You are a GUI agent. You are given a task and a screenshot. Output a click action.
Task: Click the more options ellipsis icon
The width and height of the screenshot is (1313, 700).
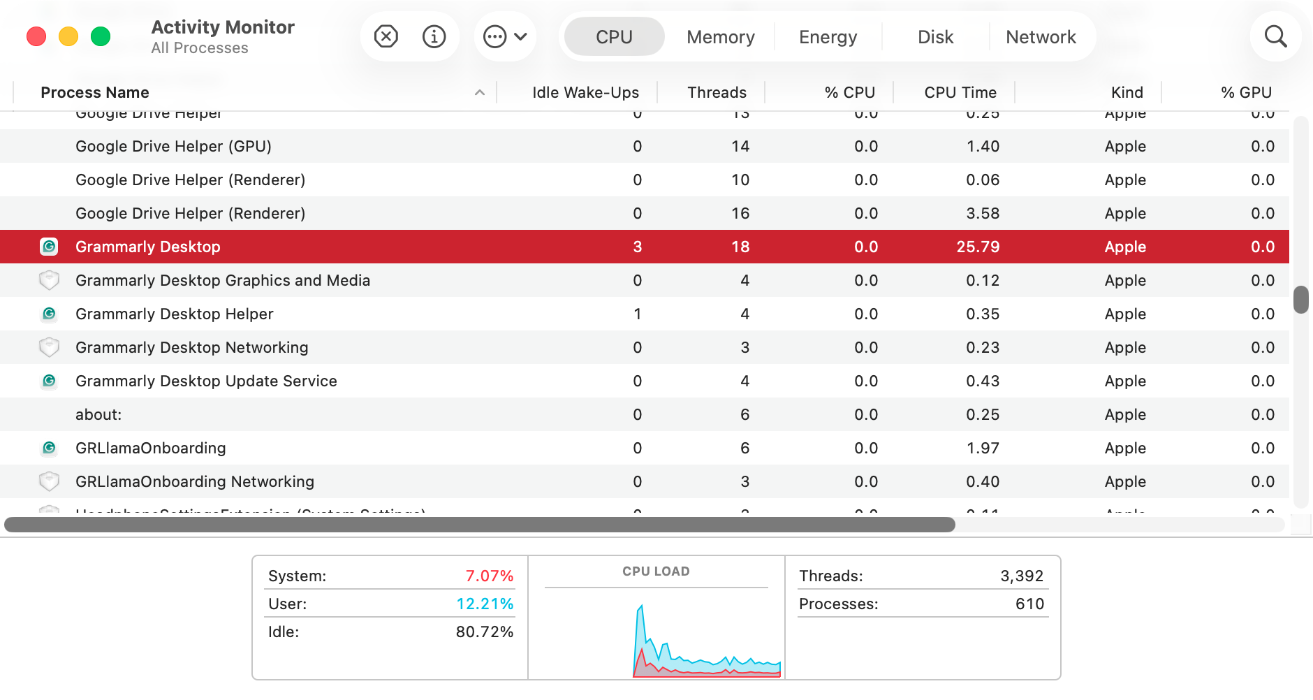point(496,36)
